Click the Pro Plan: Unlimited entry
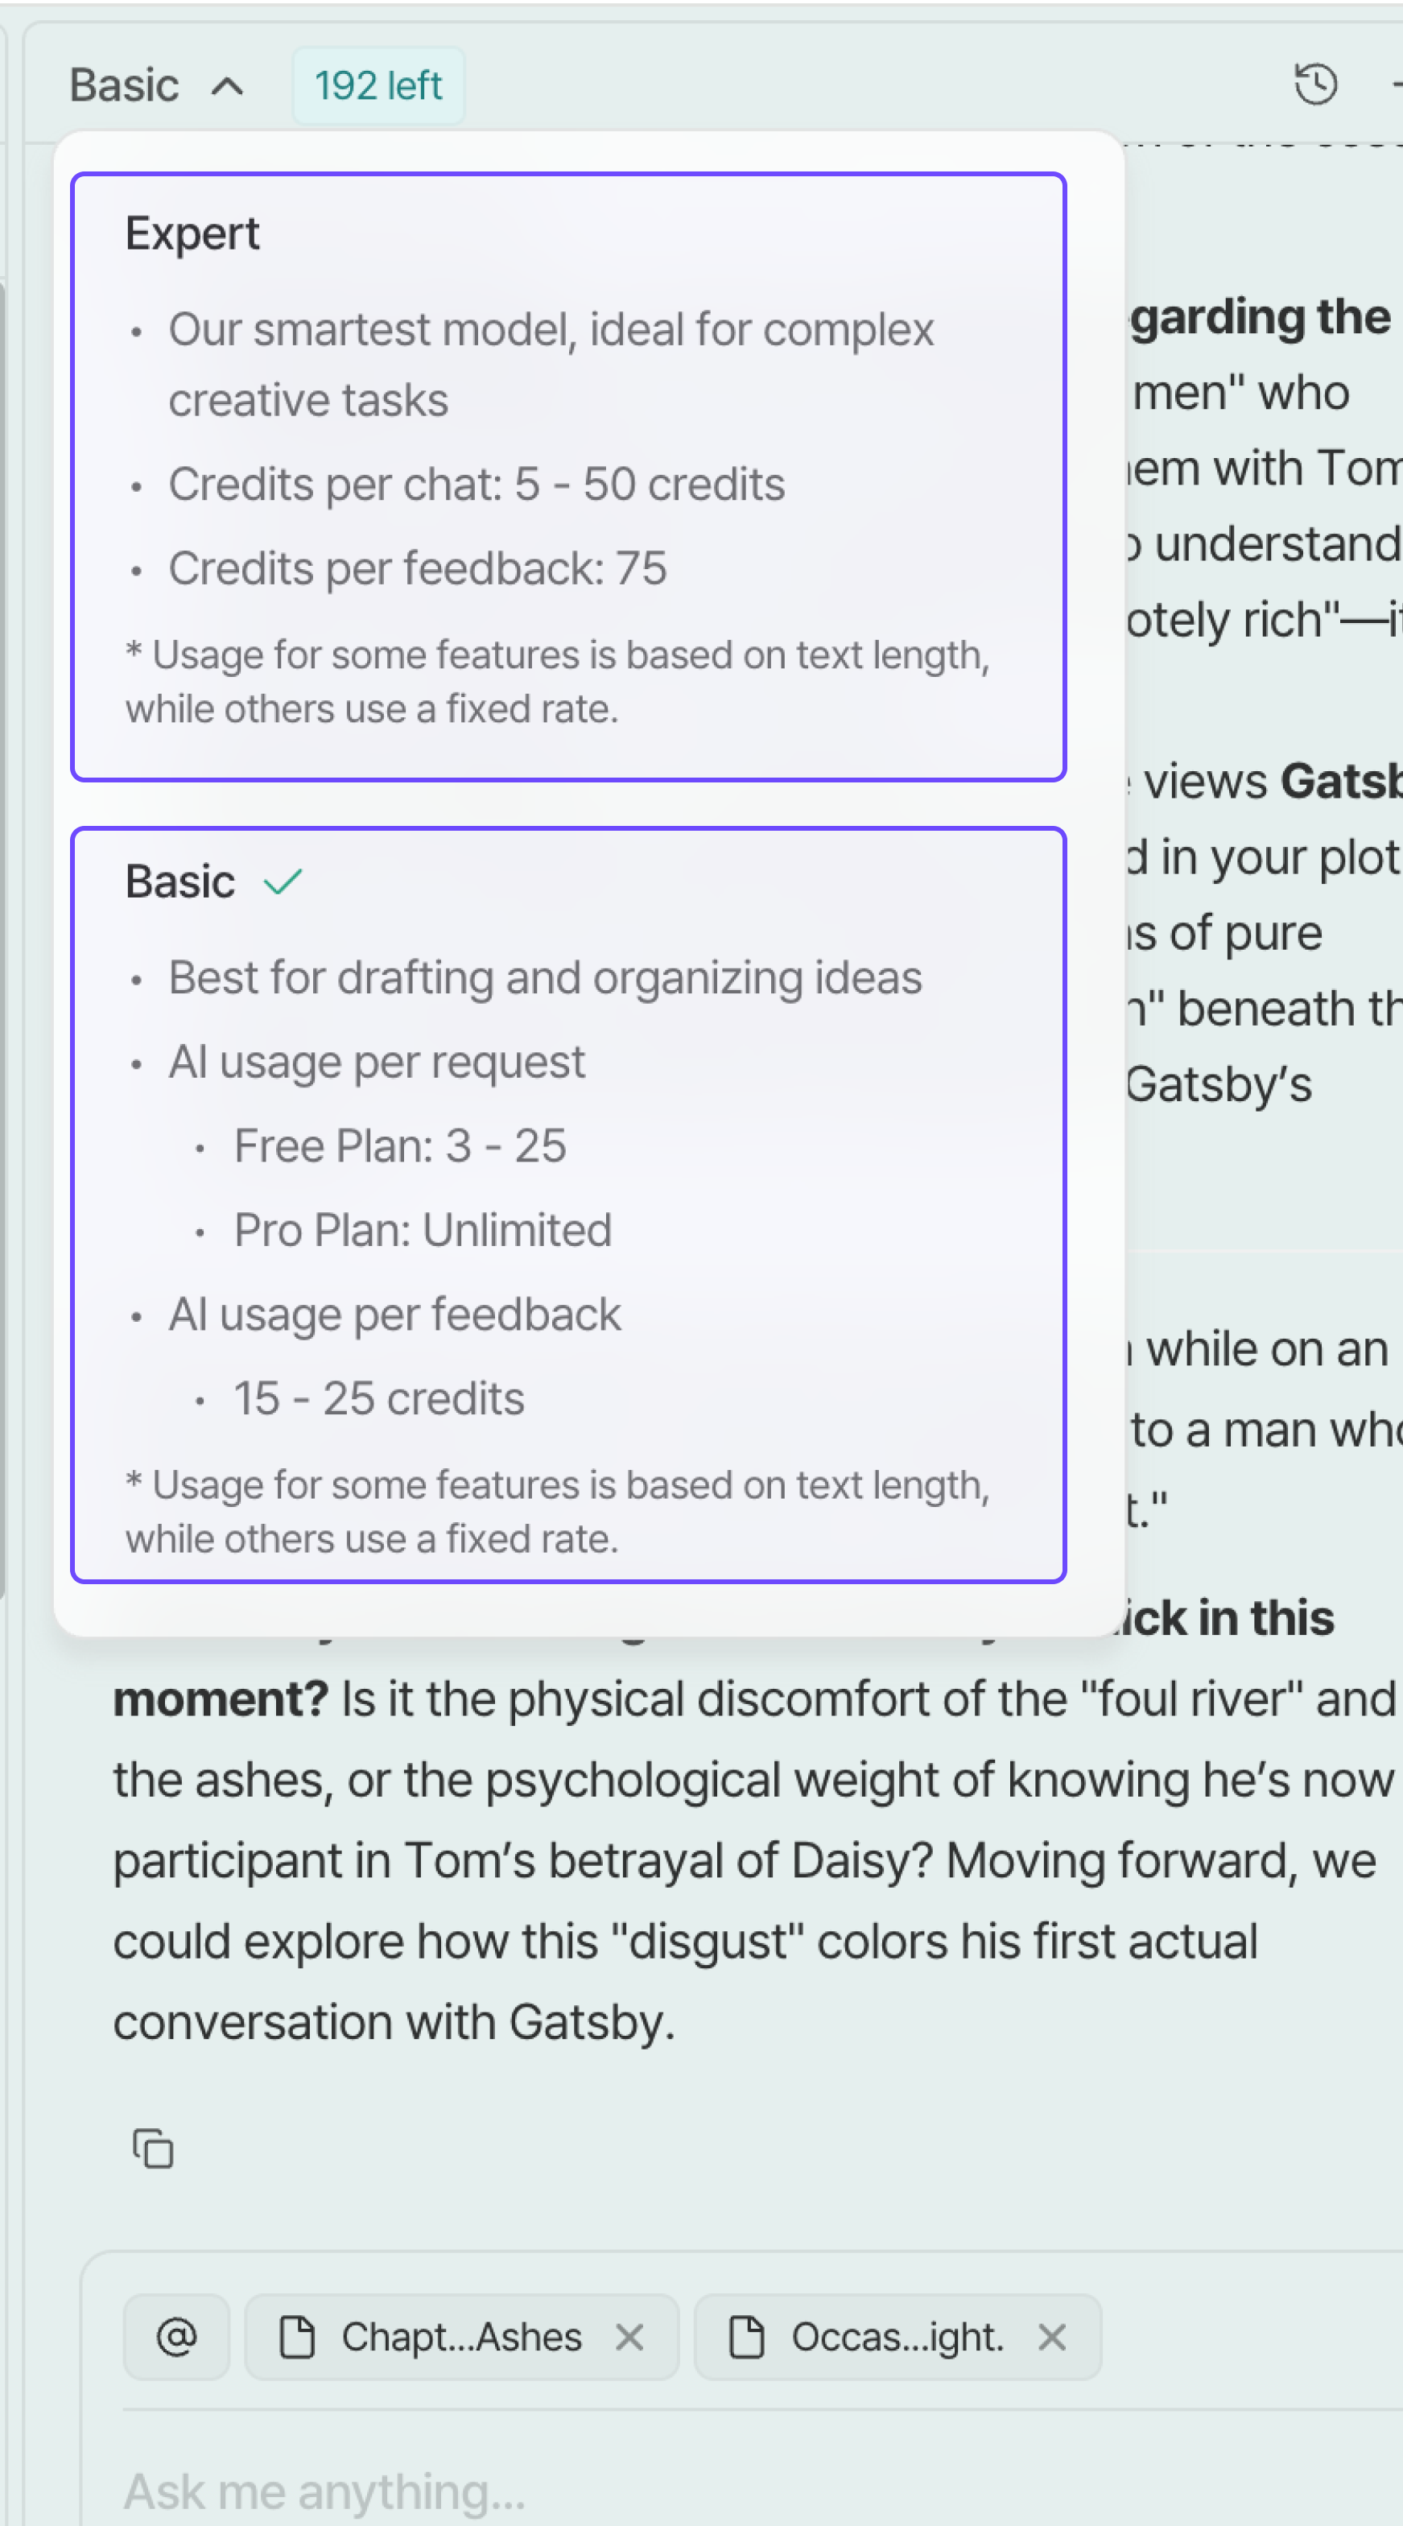Viewport: 1403px width, 2526px height. click(x=423, y=1230)
